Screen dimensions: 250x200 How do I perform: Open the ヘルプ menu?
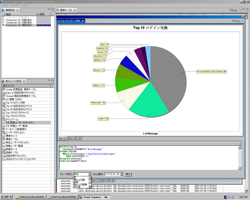coord(25,5)
